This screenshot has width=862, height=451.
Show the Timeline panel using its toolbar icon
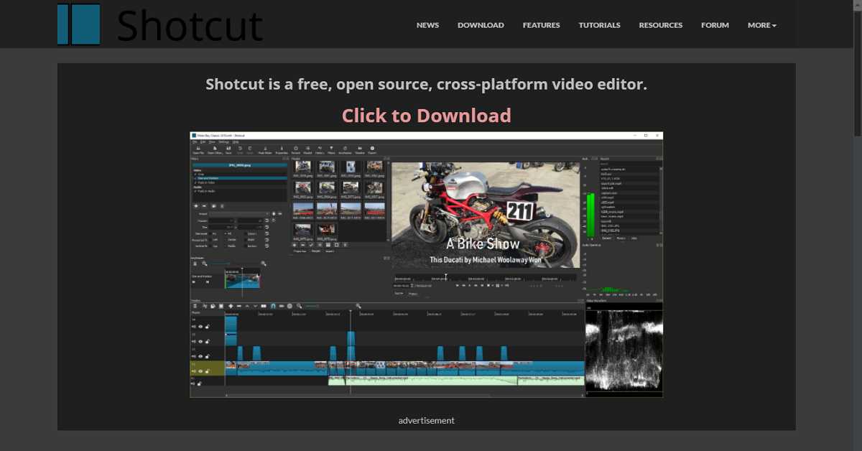click(x=359, y=149)
